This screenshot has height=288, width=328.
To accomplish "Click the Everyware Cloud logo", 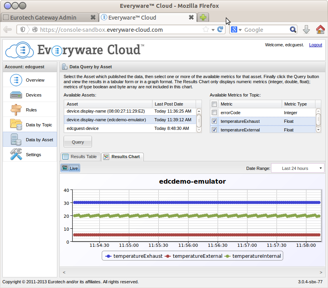I will click(x=75, y=50).
